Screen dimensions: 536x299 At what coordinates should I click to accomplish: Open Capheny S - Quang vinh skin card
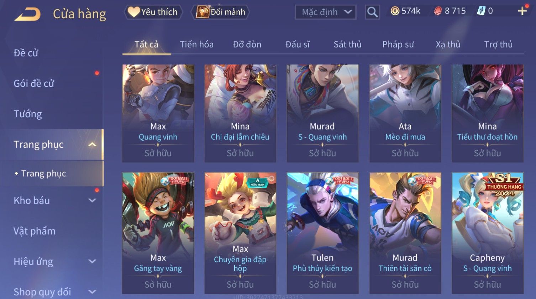[x=487, y=233]
